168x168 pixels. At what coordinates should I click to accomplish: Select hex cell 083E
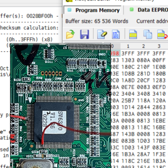click(x=159, y=147)
